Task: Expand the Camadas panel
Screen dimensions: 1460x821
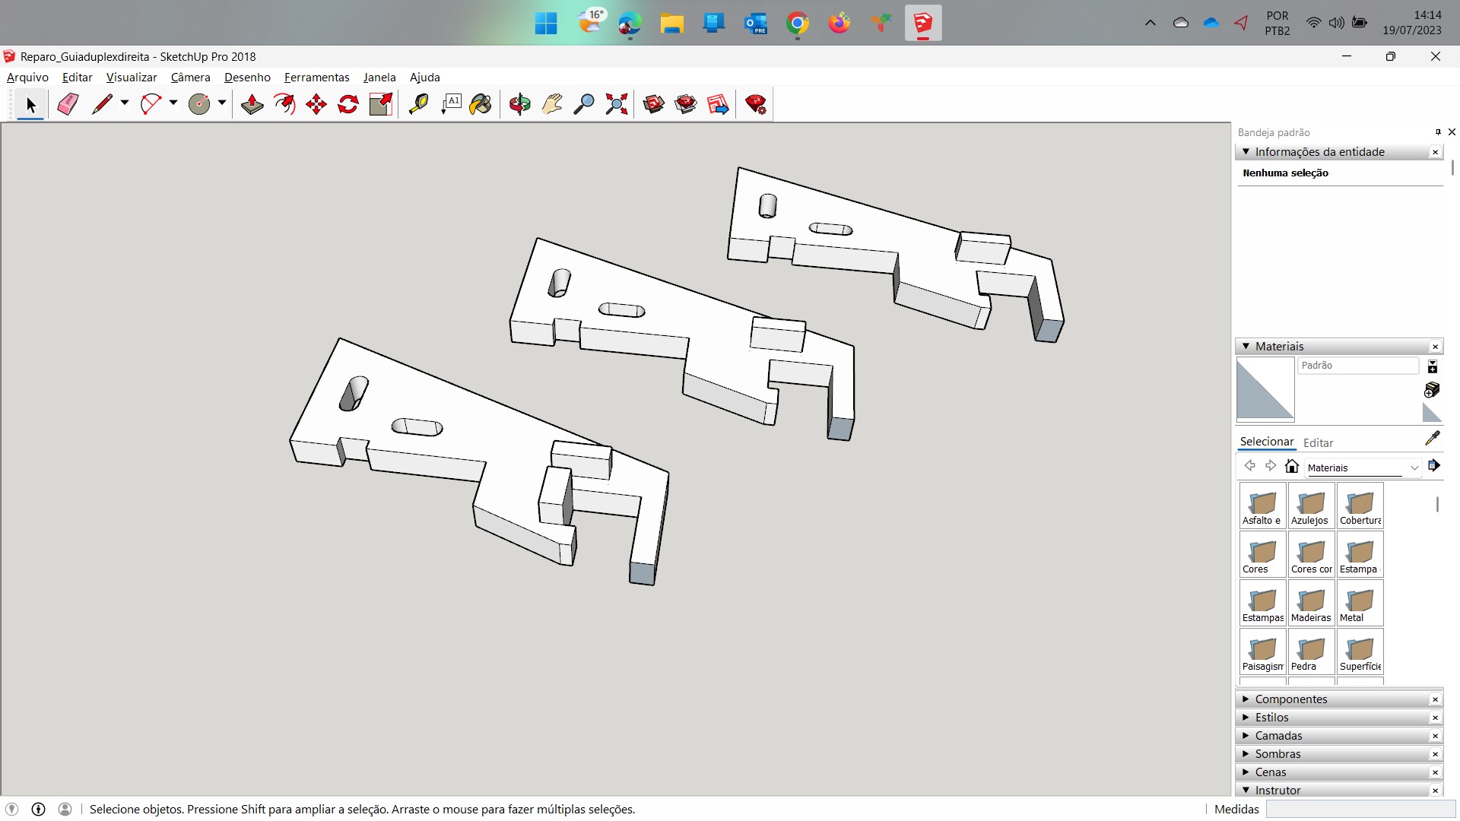Action: coord(1278,735)
